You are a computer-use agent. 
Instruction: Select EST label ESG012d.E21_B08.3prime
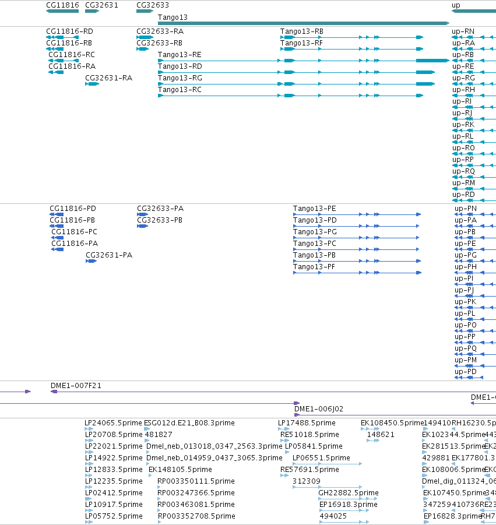click(x=189, y=423)
